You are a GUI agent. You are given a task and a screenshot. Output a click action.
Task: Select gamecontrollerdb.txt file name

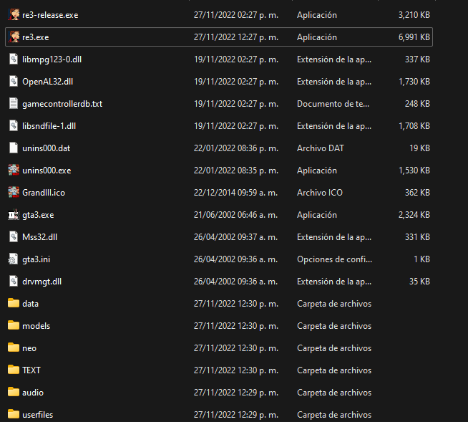[62, 104]
